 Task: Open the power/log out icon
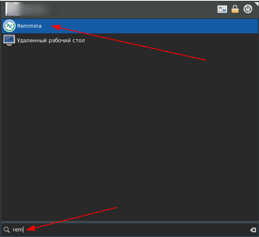click(x=248, y=9)
